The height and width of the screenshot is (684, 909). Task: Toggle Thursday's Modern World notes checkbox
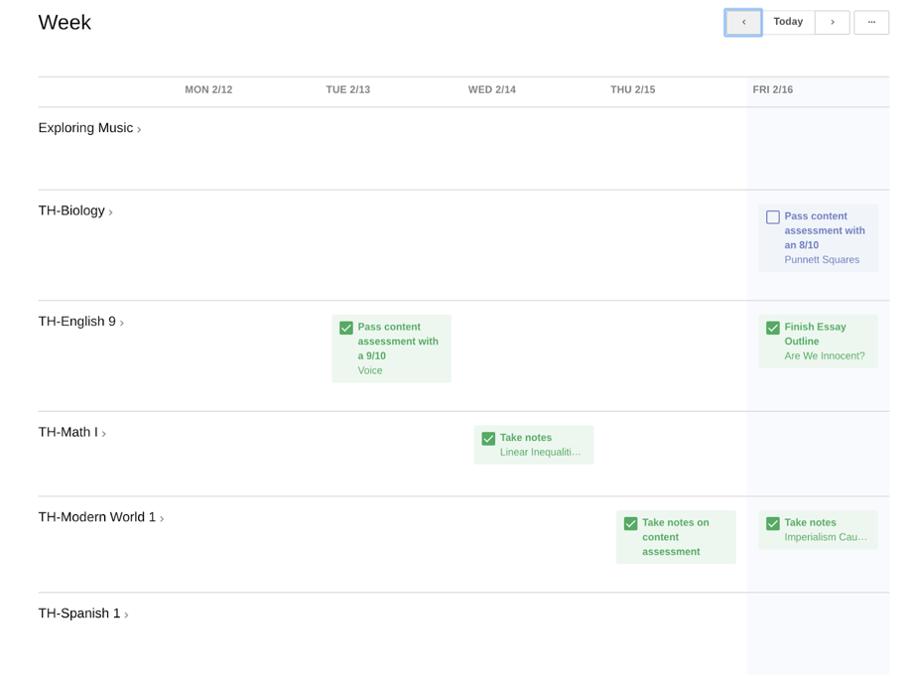pyautogui.click(x=630, y=523)
